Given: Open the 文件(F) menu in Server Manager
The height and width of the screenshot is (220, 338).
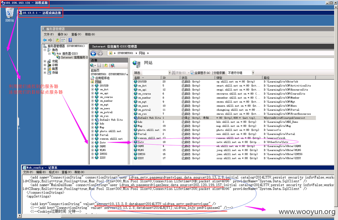Looking at the screenshot, I should 49,35.
